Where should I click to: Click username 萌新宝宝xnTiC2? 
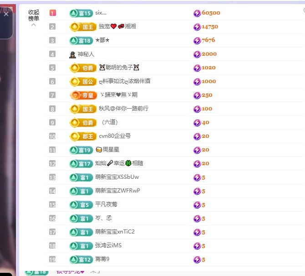pos(115,232)
